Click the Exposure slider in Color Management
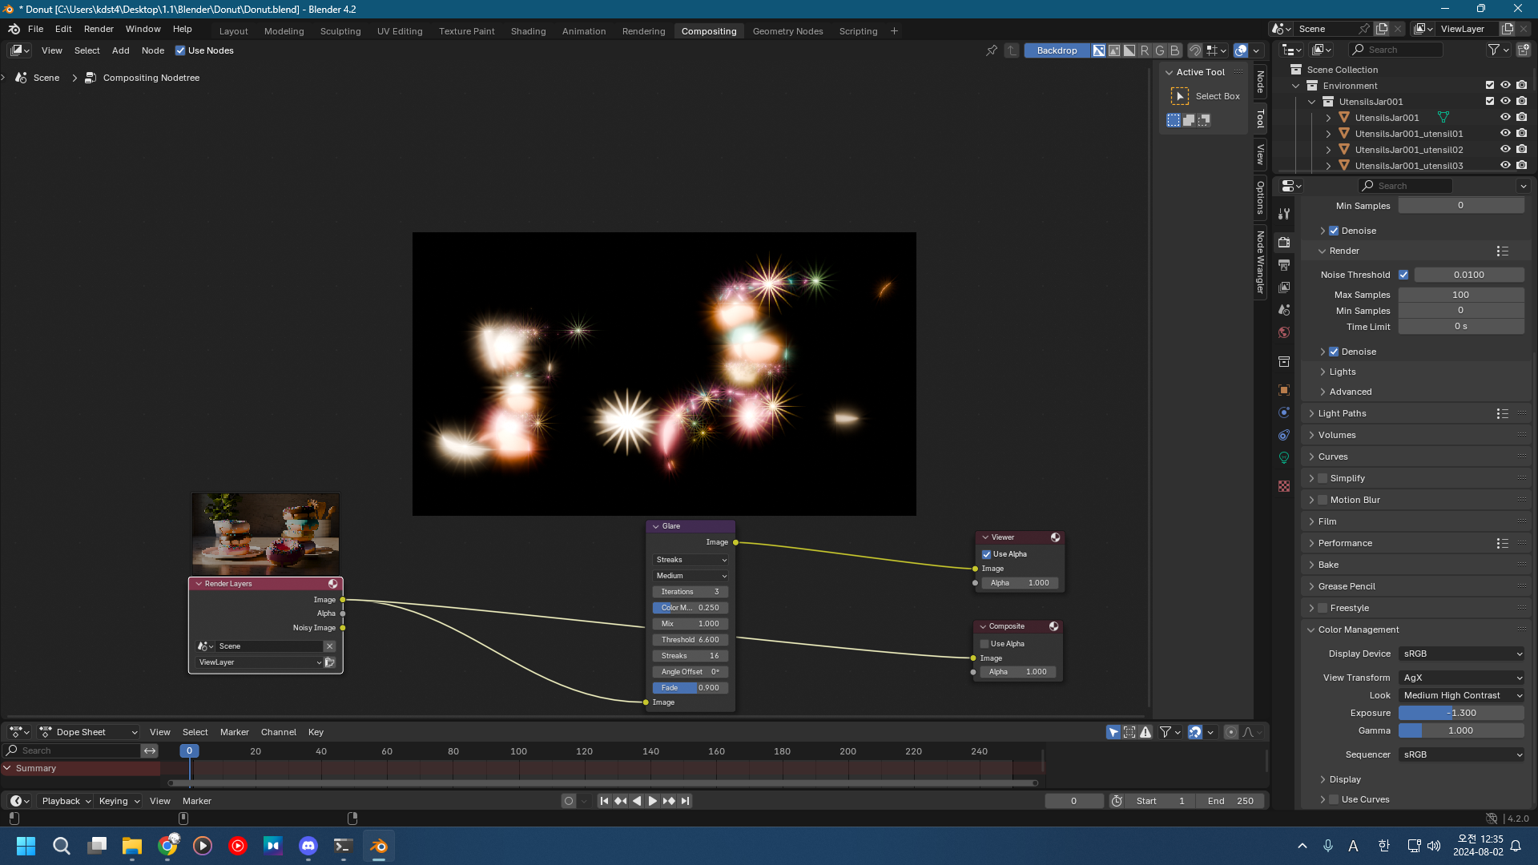Screen dimensions: 1538x865 pyautogui.click(x=1461, y=713)
